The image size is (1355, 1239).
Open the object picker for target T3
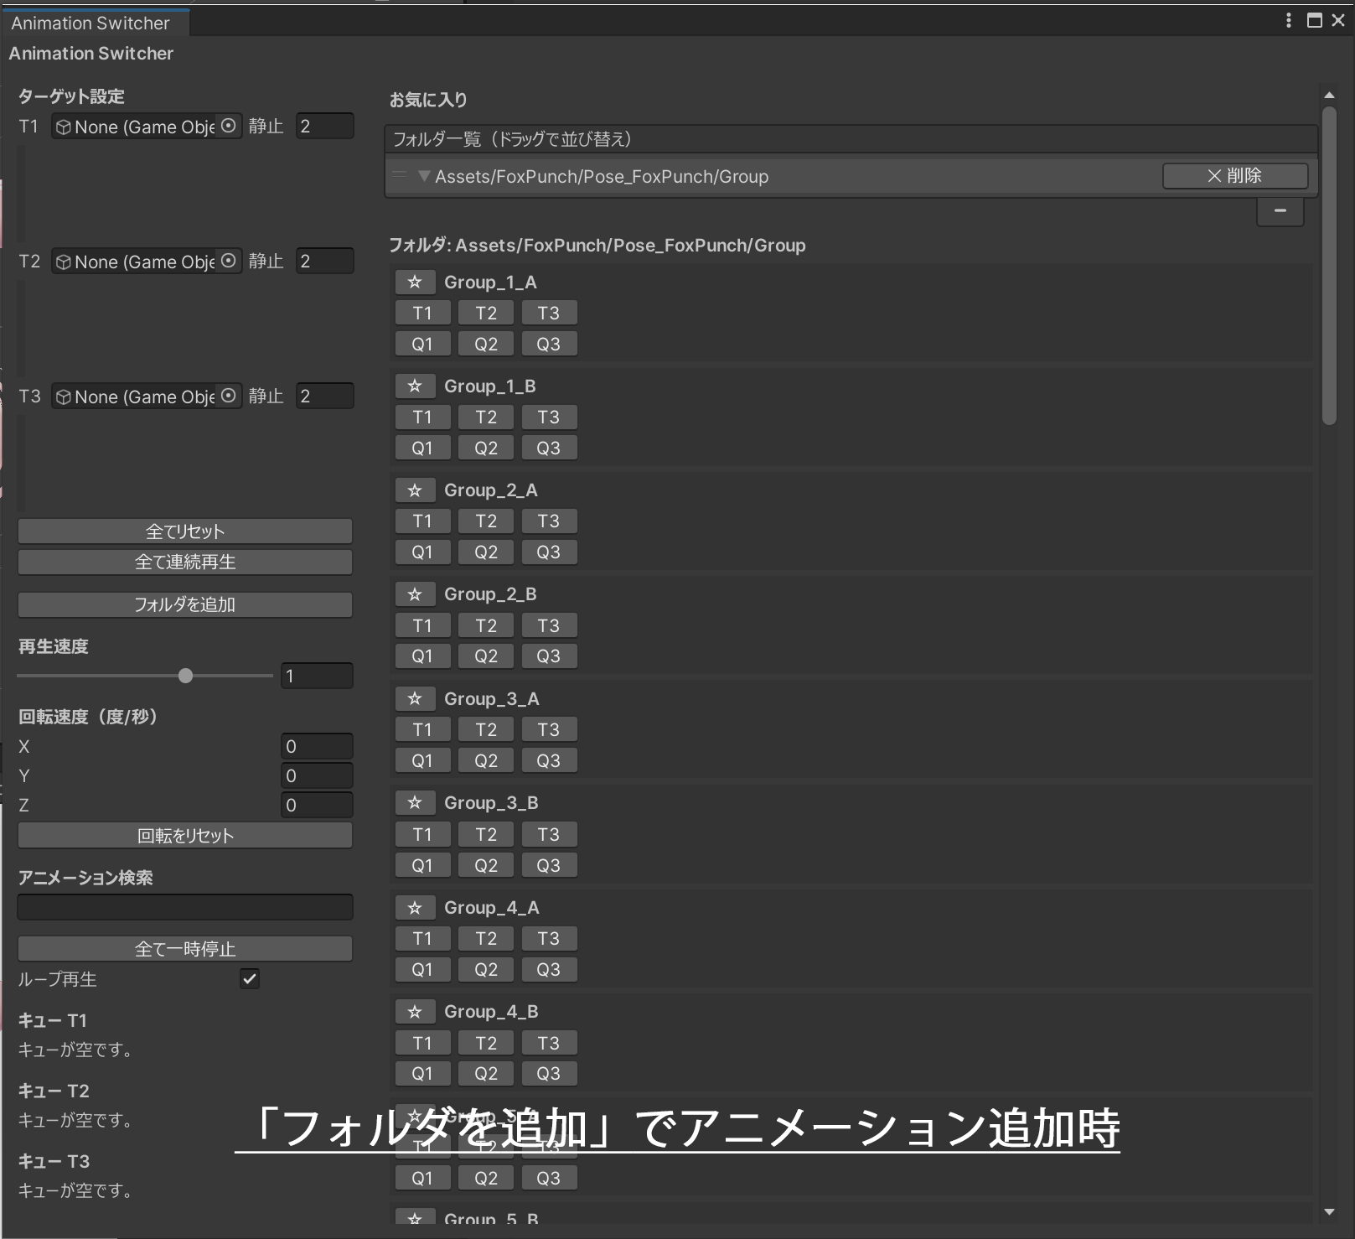pyautogui.click(x=227, y=396)
